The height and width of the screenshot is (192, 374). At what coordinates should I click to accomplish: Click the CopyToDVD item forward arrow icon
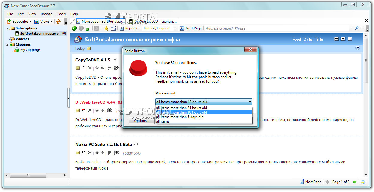tap(102, 68)
